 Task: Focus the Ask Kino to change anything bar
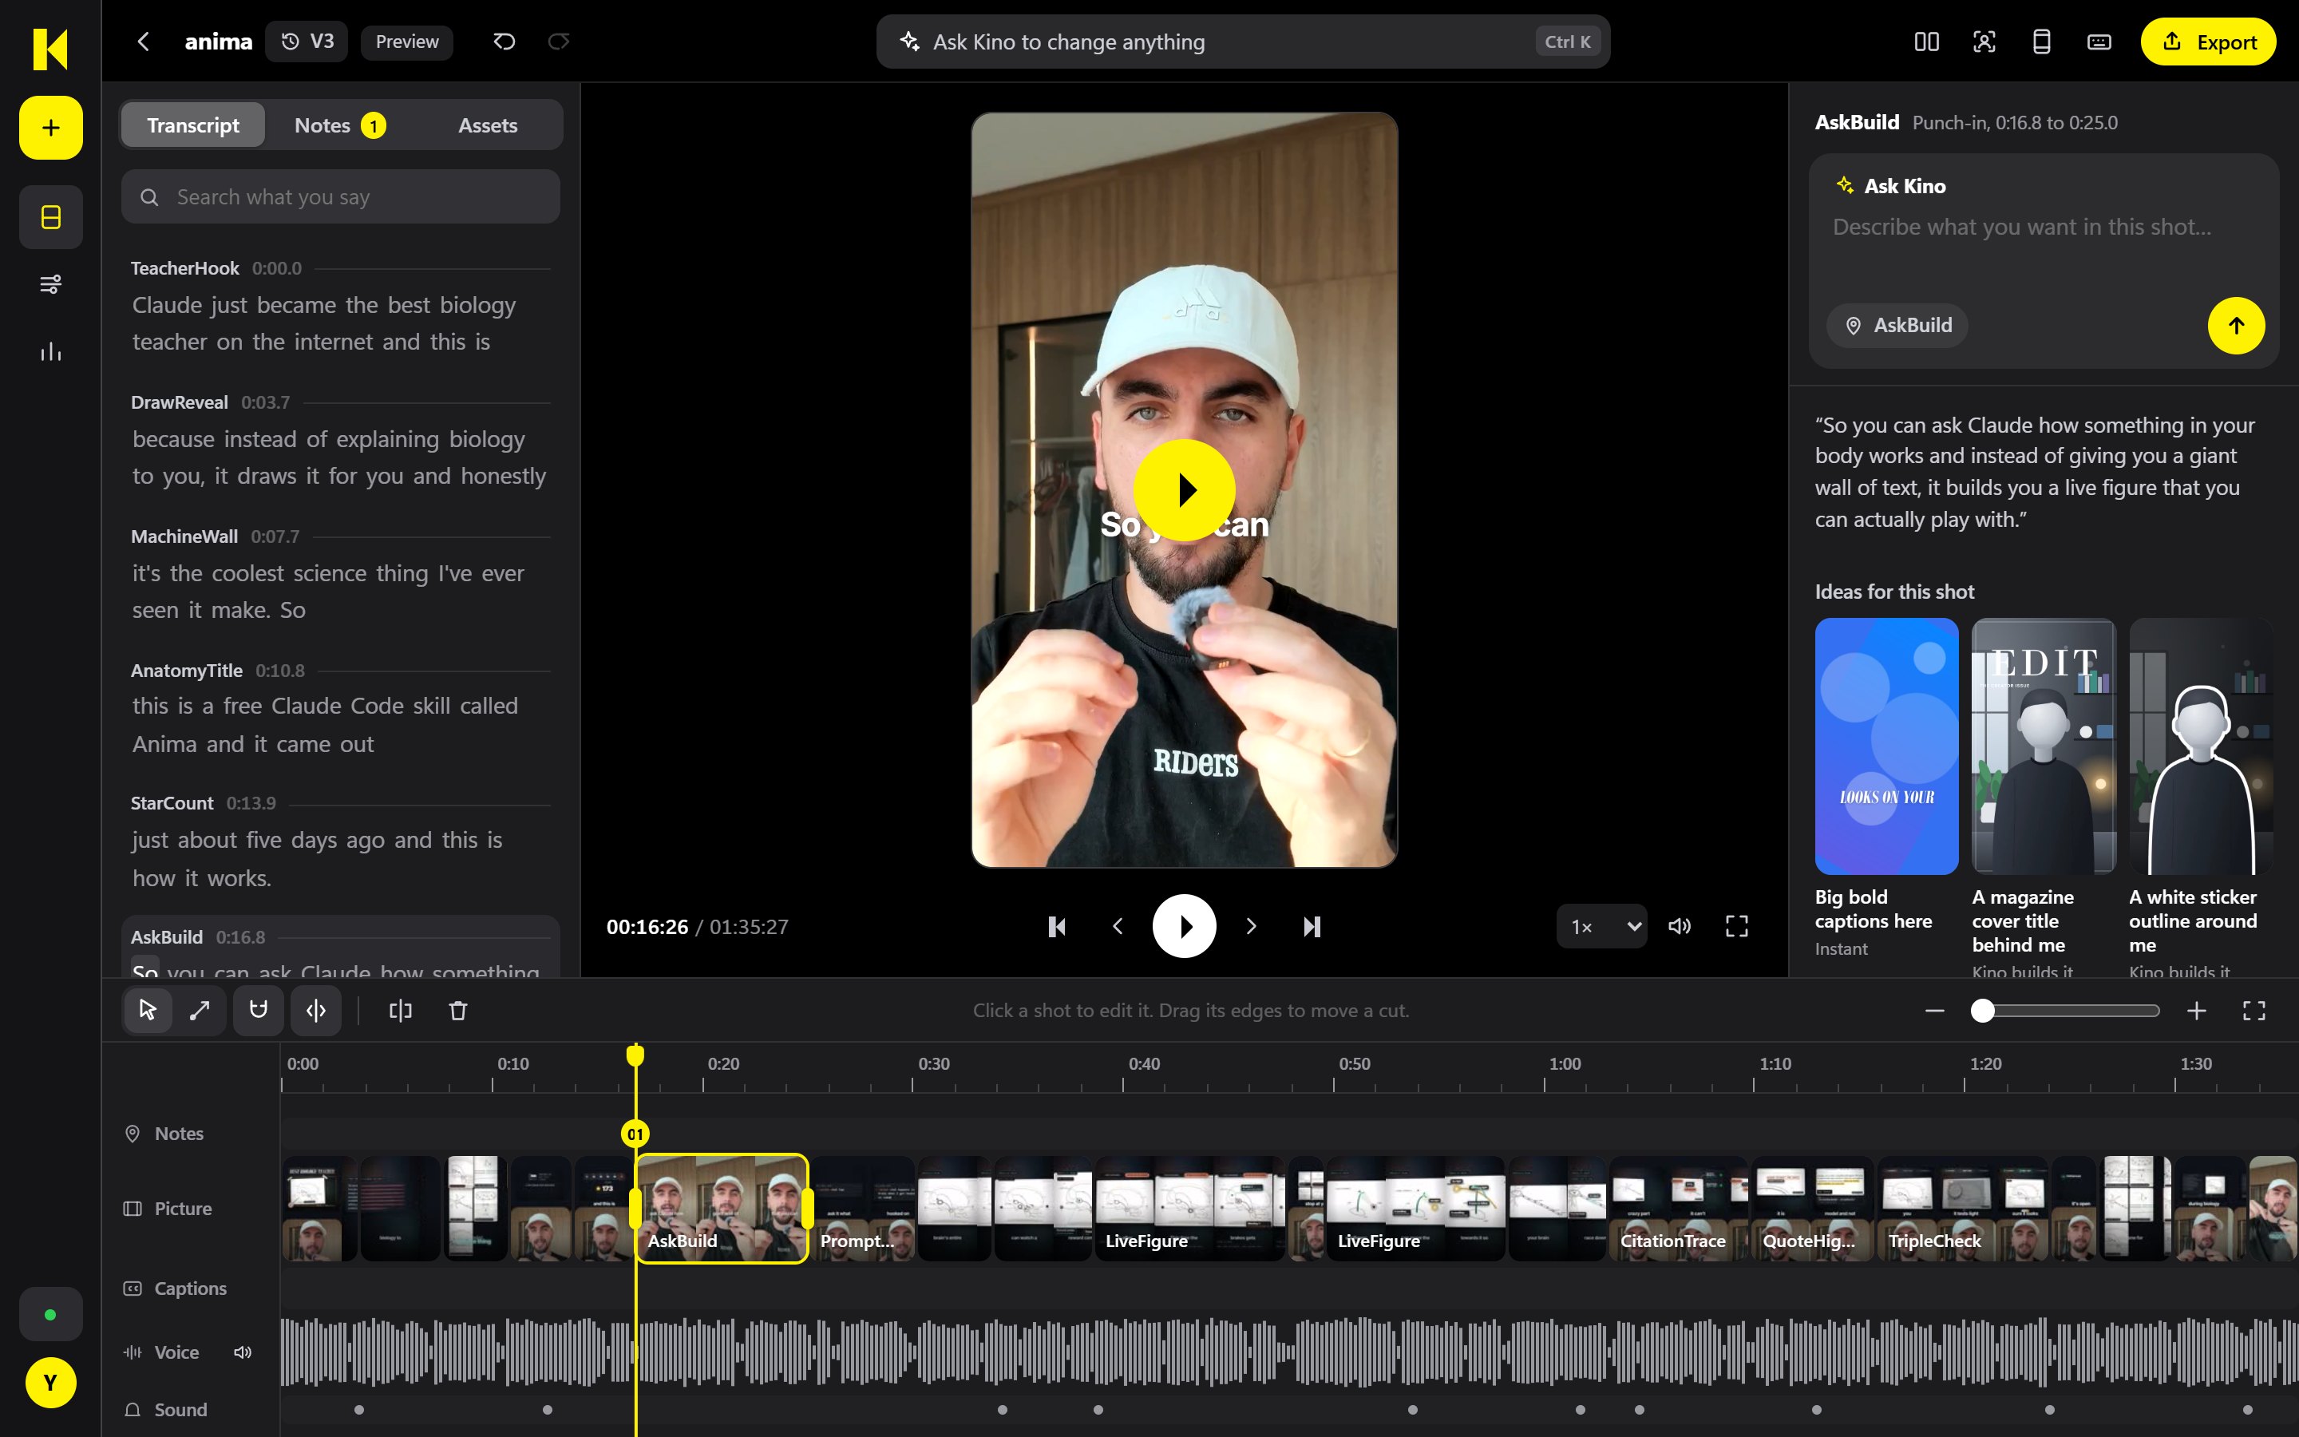(x=1243, y=42)
